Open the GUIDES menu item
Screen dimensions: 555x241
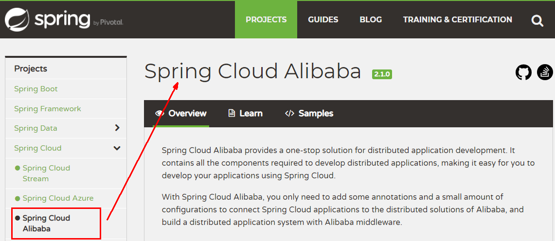(323, 19)
